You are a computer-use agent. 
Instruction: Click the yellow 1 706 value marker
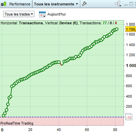point(131,29)
